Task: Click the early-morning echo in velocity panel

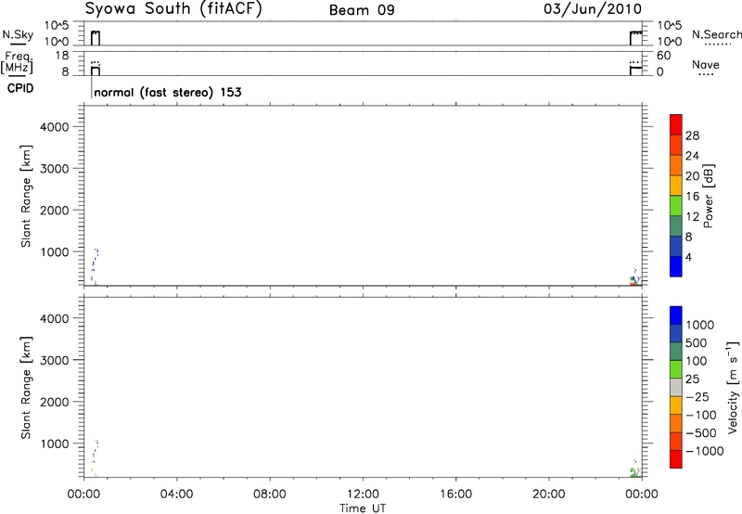Action: coord(95,457)
